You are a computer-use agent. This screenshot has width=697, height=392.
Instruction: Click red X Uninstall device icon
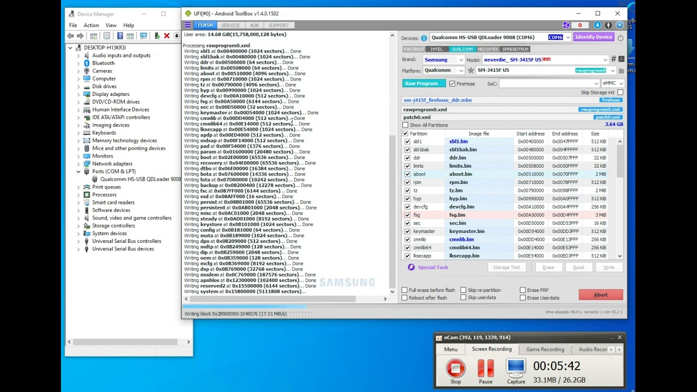coord(167,36)
